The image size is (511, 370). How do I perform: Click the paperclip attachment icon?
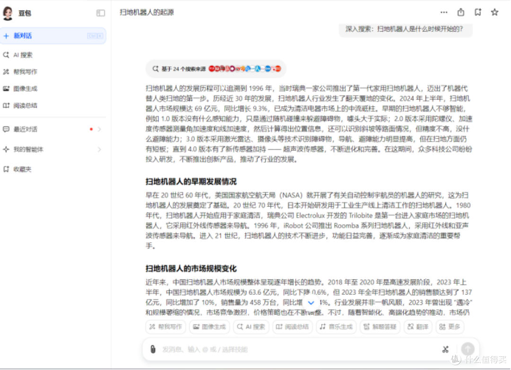pos(153,349)
